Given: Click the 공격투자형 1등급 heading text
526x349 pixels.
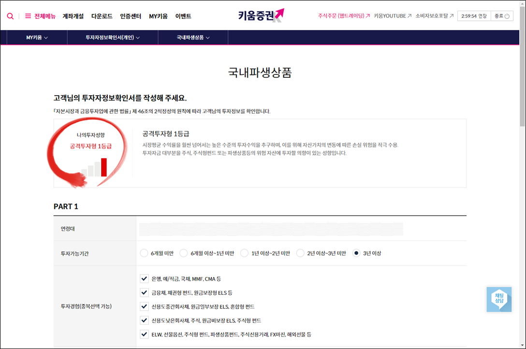Looking at the screenshot, I should pyautogui.click(x=166, y=134).
